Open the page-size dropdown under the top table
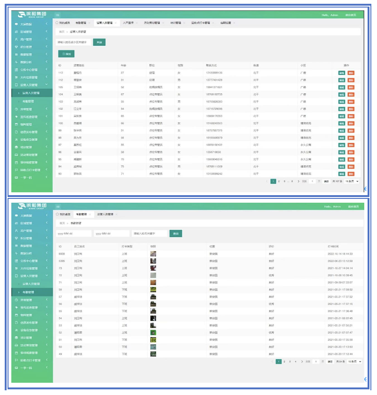This screenshot has height=395, width=377. [352, 181]
